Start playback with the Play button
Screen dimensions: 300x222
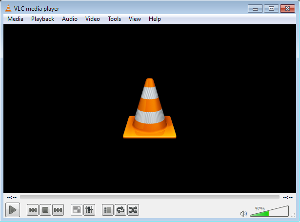(x=13, y=210)
